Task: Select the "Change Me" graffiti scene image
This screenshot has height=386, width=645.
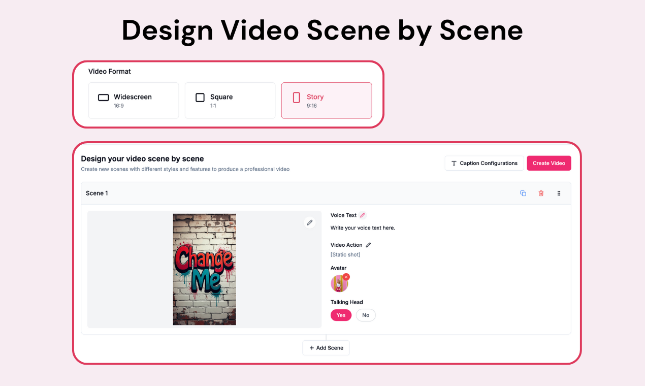Action: (x=204, y=269)
